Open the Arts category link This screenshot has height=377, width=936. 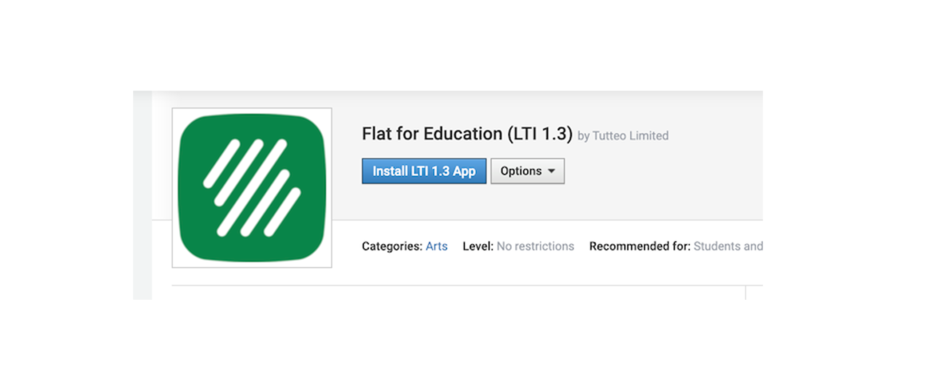tap(437, 246)
